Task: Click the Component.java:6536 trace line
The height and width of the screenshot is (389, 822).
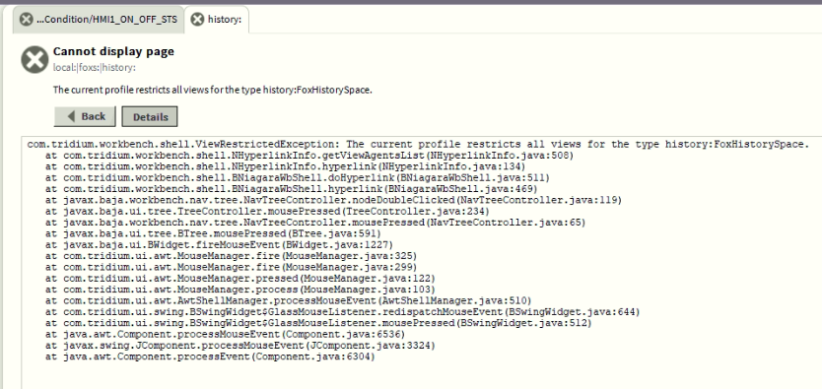Action: [226, 334]
